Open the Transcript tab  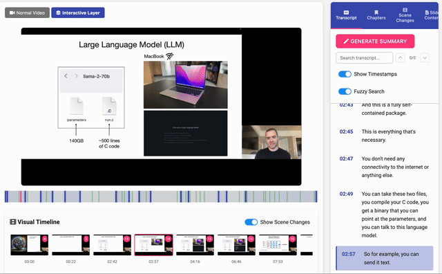346,15
